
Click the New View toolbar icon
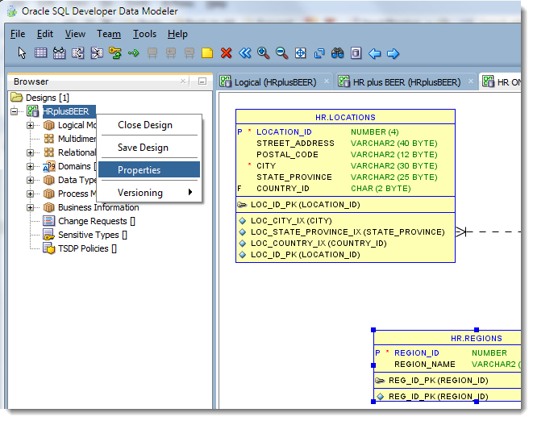(59, 53)
